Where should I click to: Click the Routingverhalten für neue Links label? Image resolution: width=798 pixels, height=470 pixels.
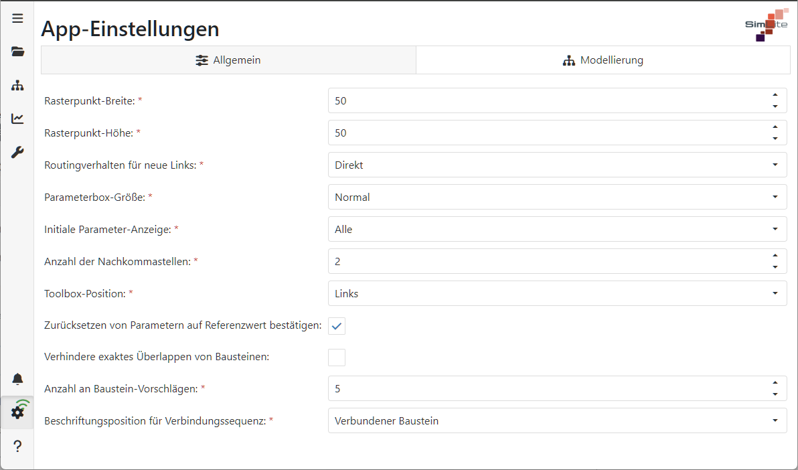(120, 165)
